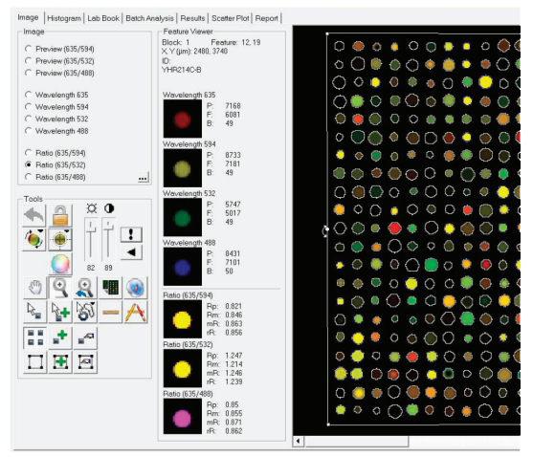Screen dimensions: 533x457
Task: Select the orange ruler line tool
Action: tap(110, 312)
